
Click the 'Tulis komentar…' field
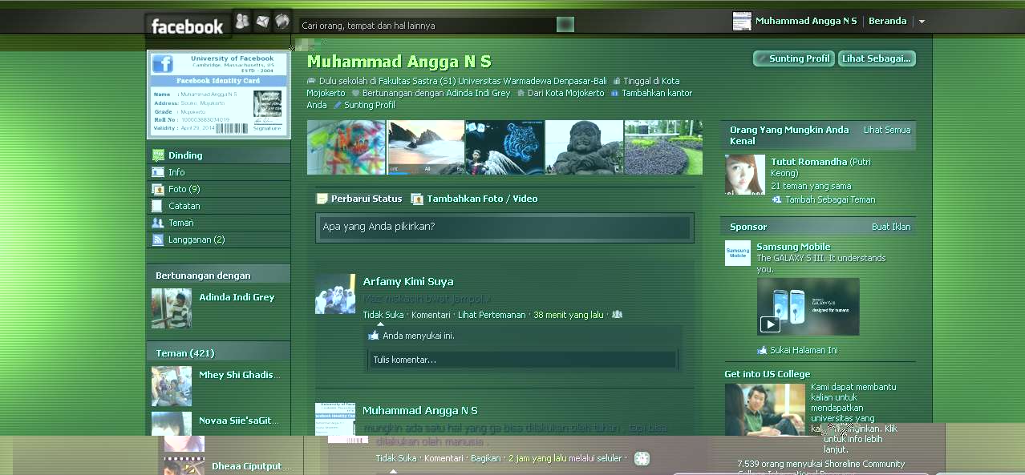pos(522,360)
